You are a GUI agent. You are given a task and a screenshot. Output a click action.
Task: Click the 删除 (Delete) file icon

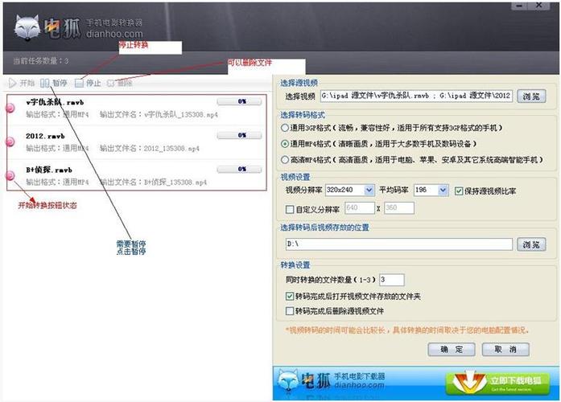(110, 83)
